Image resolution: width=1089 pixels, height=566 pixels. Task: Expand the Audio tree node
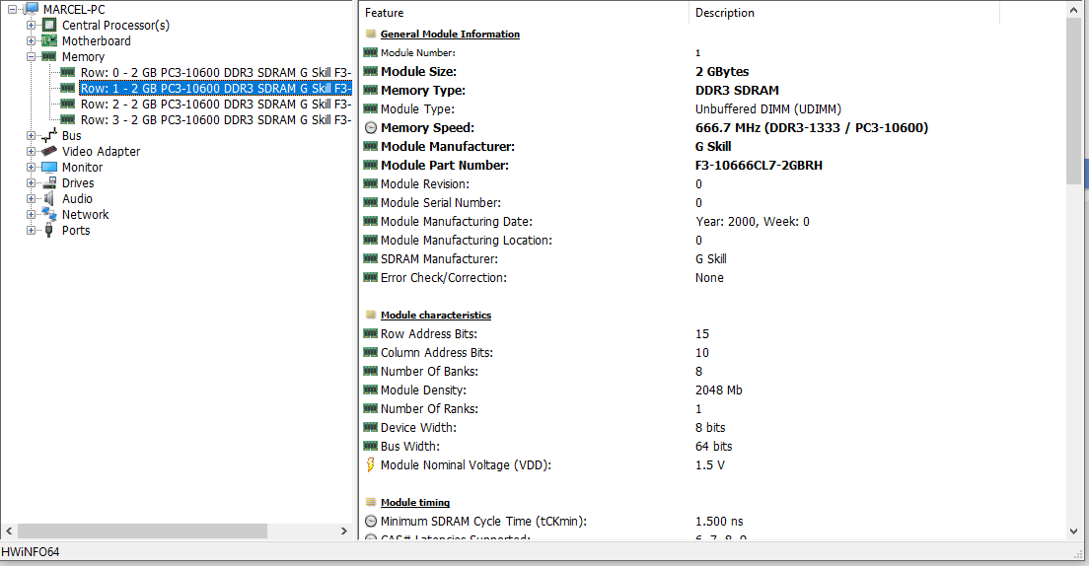31,198
